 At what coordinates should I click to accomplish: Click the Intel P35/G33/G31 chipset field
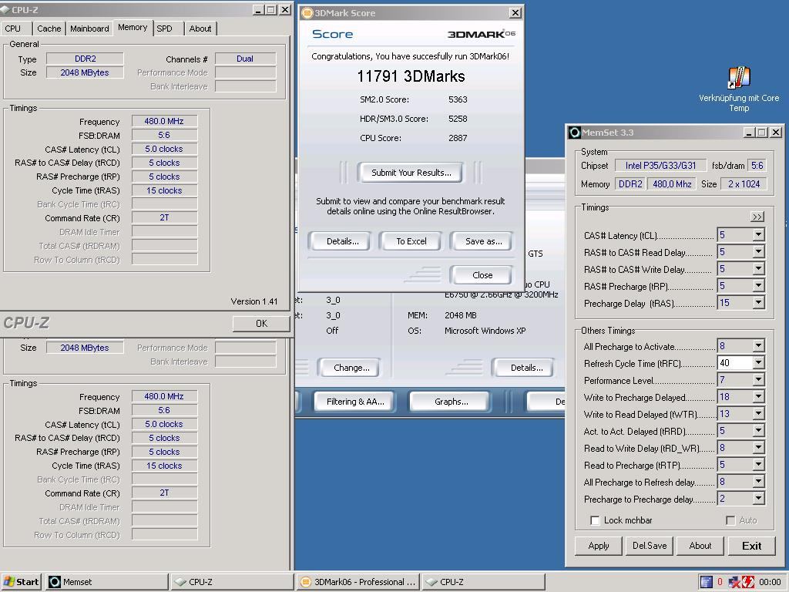point(660,166)
